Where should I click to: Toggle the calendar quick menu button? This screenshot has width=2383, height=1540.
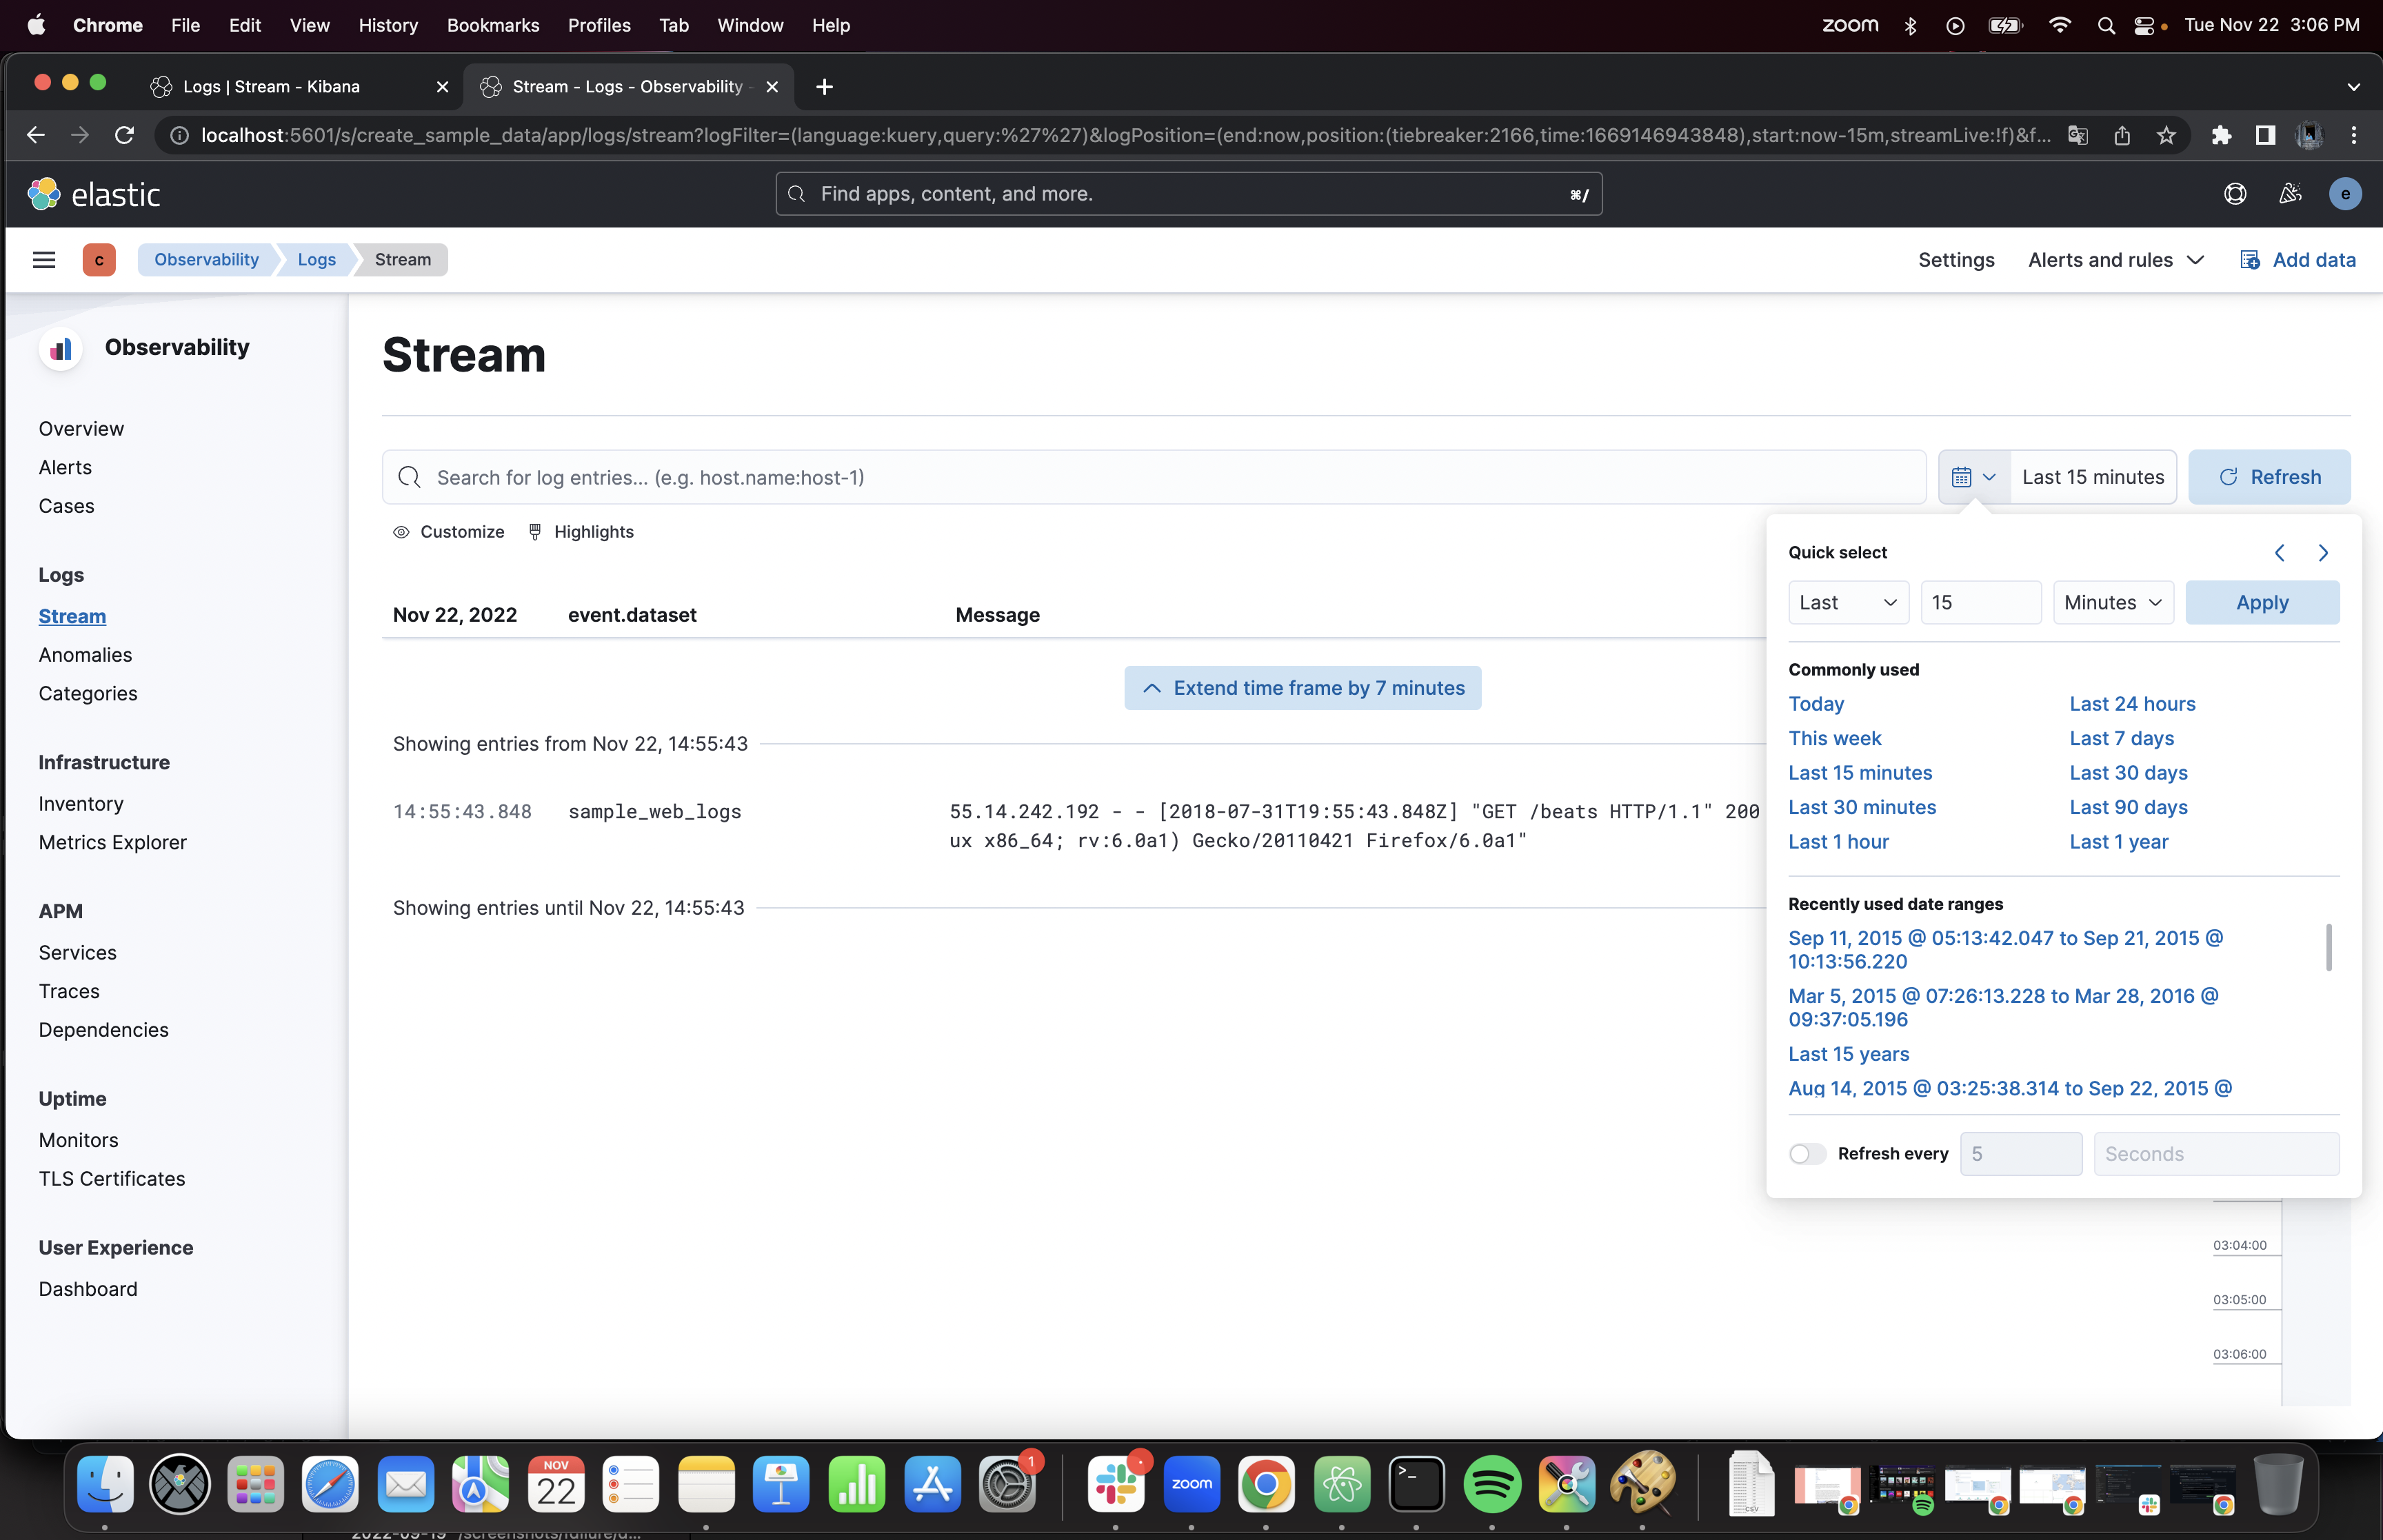(1973, 478)
